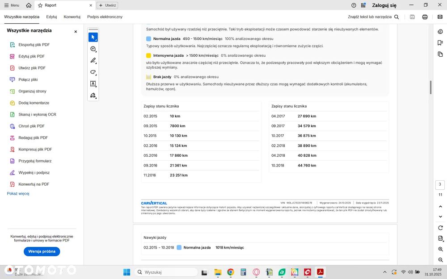This screenshot has height=279, width=447.
Task: Click the Windows Start button
Action: 127,272
